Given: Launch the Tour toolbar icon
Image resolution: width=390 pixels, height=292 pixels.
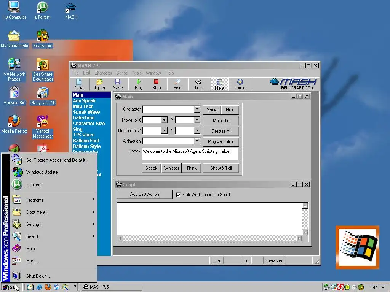Looking at the screenshot, I should [198, 84].
